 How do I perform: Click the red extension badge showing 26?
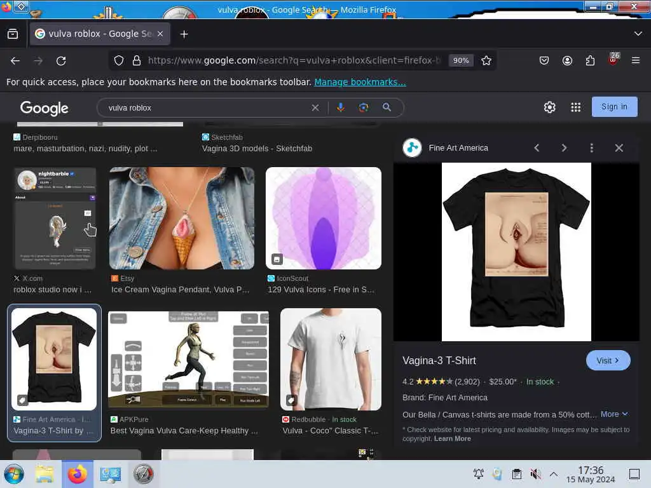click(x=613, y=58)
